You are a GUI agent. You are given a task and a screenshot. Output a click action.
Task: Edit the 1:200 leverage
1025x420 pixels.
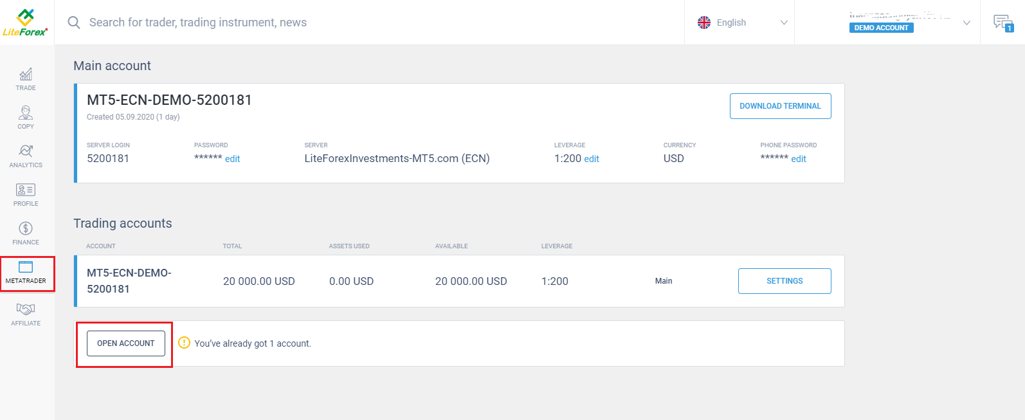[592, 159]
